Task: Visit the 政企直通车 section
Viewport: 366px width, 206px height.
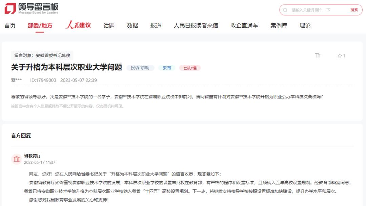Action: 245,25
